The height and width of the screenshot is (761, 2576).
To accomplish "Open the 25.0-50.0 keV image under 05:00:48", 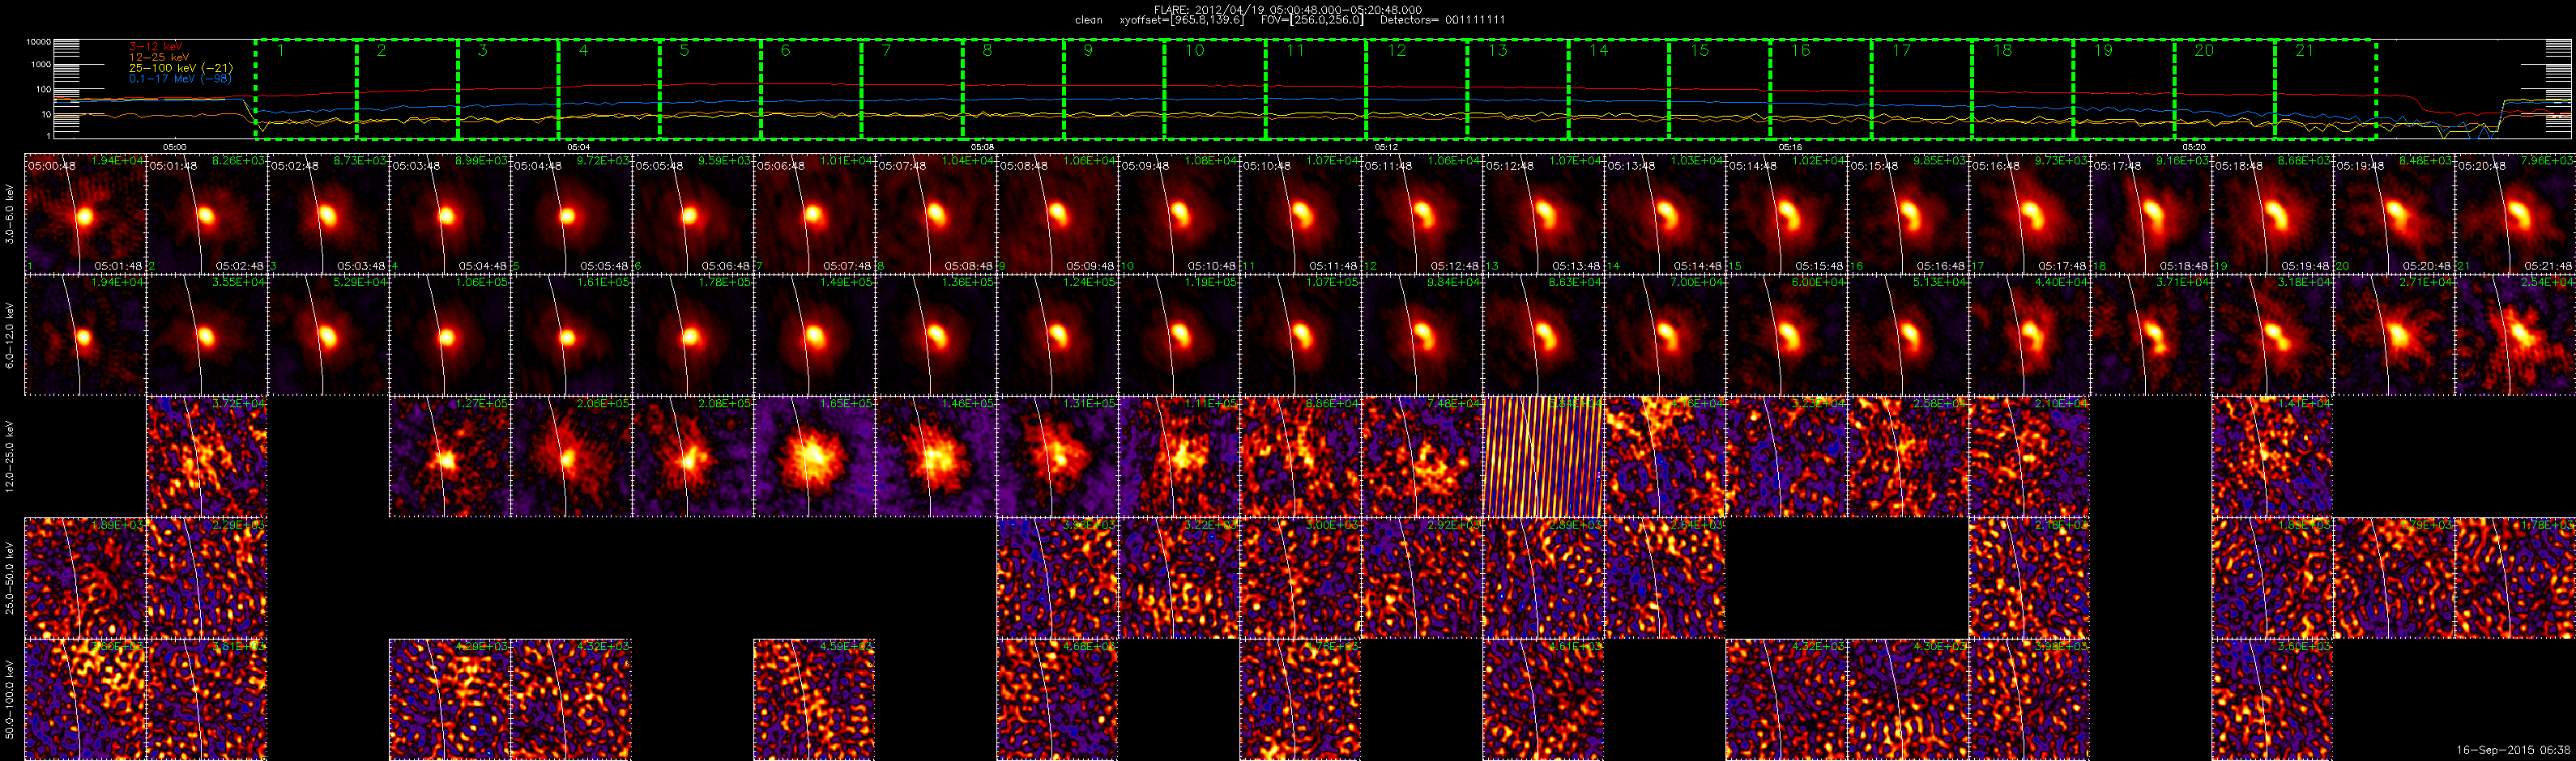I will click(85, 578).
